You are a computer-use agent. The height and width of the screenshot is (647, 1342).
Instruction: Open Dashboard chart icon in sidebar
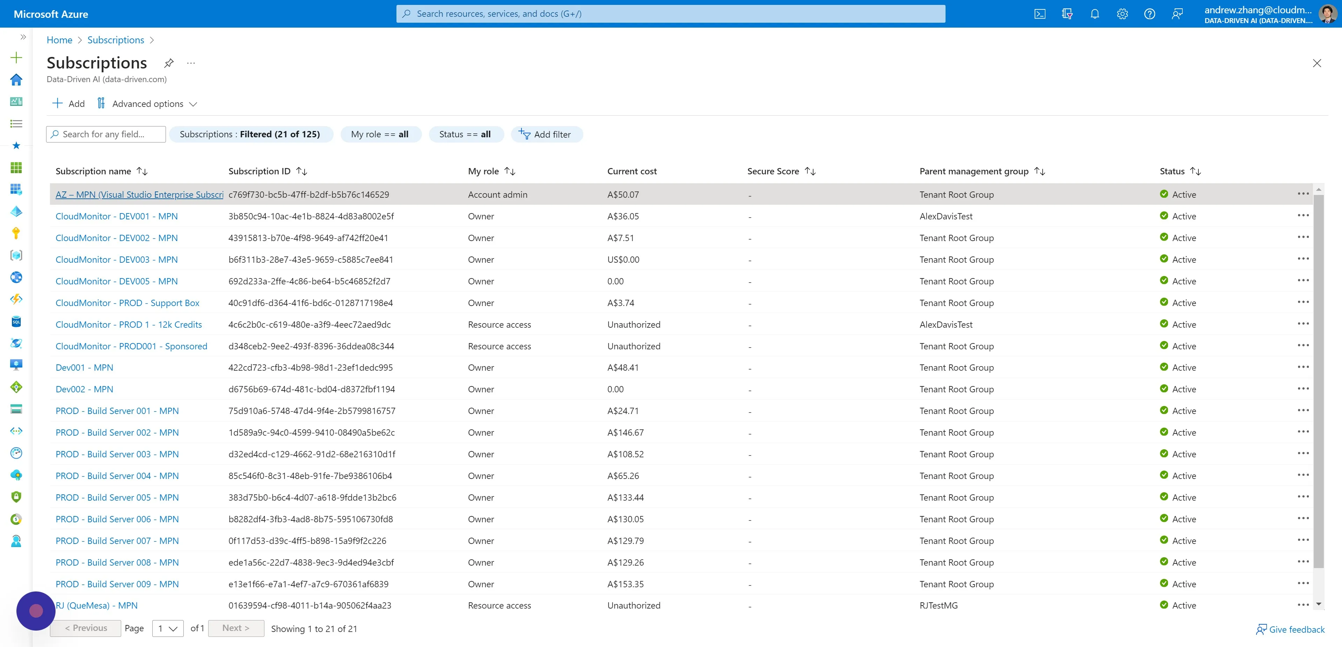click(16, 101)
